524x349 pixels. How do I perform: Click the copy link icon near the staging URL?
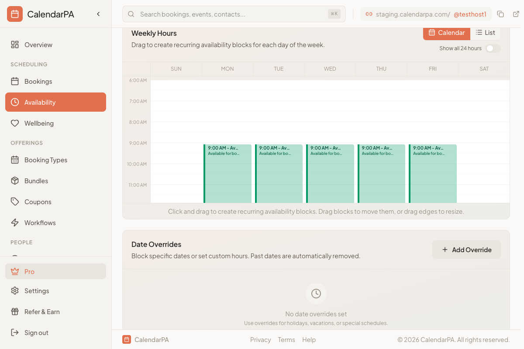click(500, 14)
